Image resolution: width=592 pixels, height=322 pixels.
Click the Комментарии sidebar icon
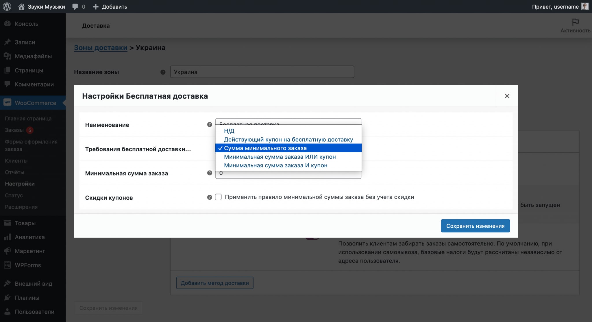click(8, 84)
